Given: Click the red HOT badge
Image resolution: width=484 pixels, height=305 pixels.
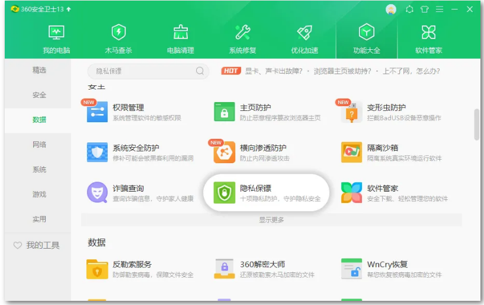Looking at the screenshot, I should coord(231,71).
